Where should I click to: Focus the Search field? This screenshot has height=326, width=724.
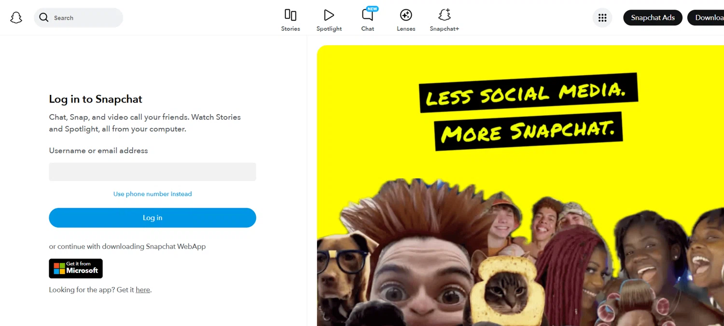point(78,18)
